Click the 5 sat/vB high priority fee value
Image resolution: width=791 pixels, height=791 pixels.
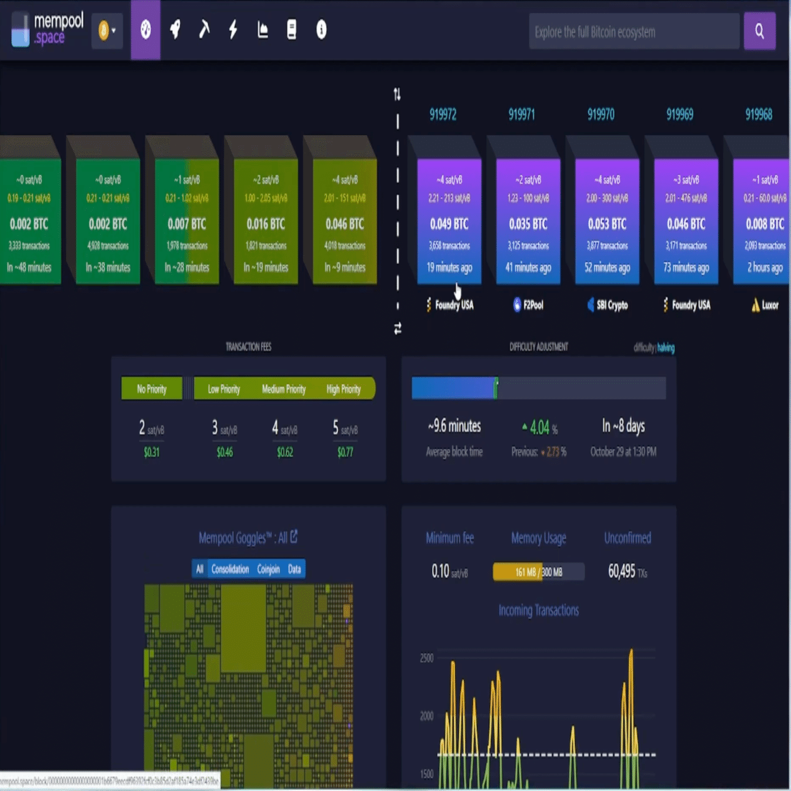(345, 428)
